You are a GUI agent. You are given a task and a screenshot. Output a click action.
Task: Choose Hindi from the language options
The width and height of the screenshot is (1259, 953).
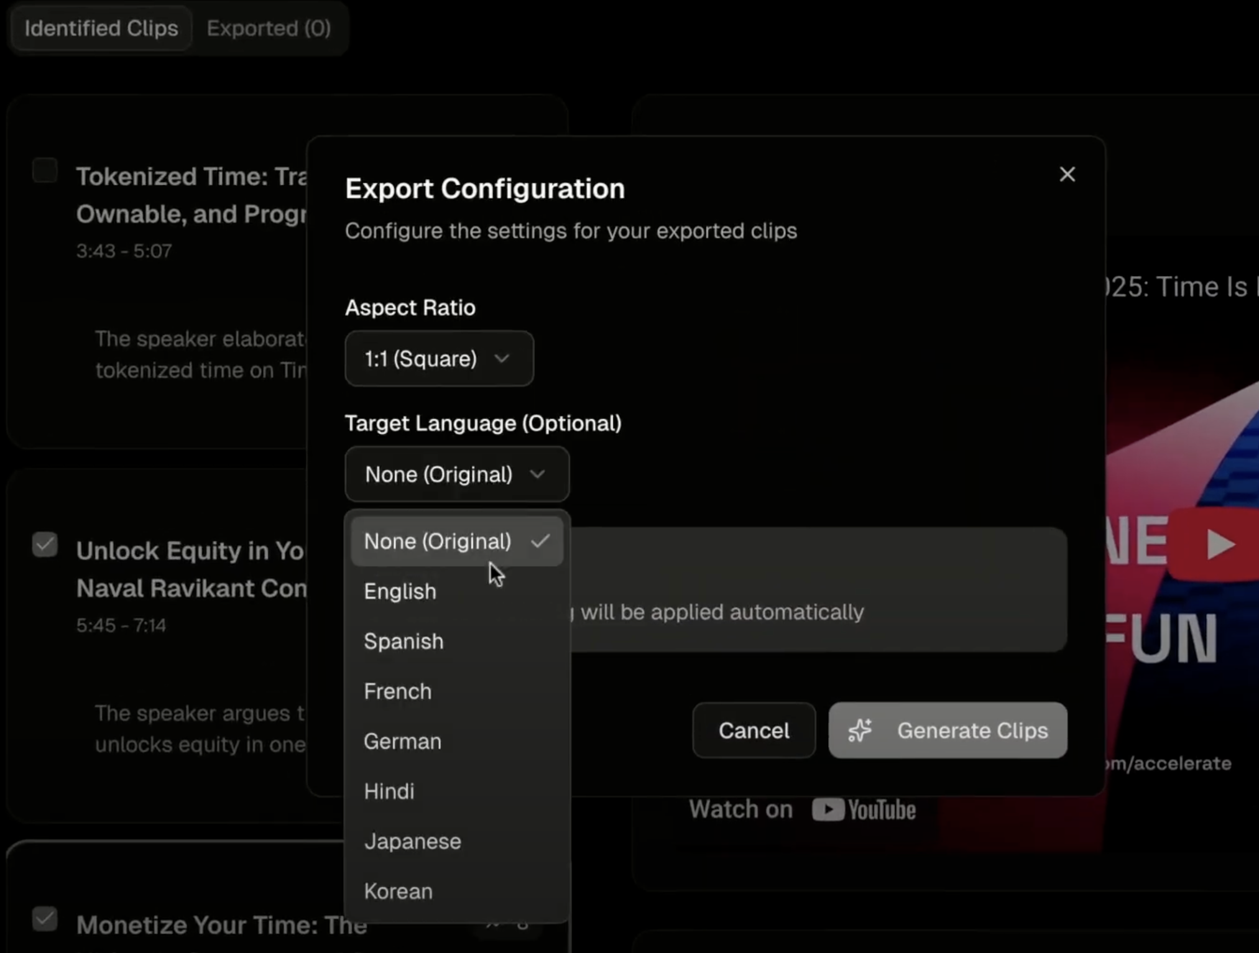pyautogui.click(x=389, y=791)
